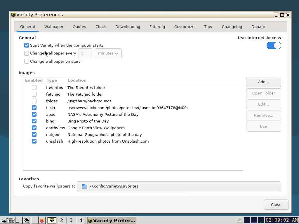
Task: Disable the flickr source checkbox
Action: [x=34, y=108]
